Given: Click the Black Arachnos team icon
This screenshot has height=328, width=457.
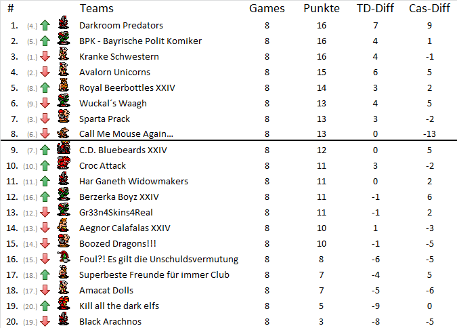Looking at the screenshot, I should (x=63, y=321).
